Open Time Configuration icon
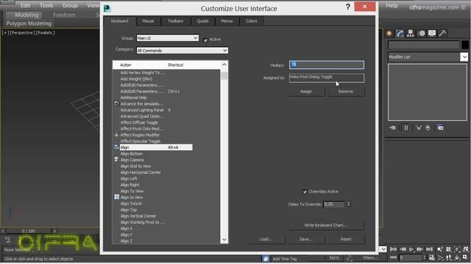The width and height of the screenshot is (471, 264). point(432,257)
